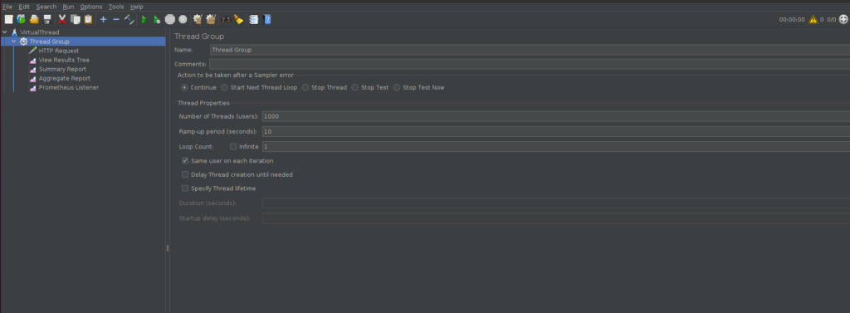Image resolution: width=850 pixels, height=313 pixels.
Task: Enable Specify Thread lifetime checkbox
Action: [185, 188]
